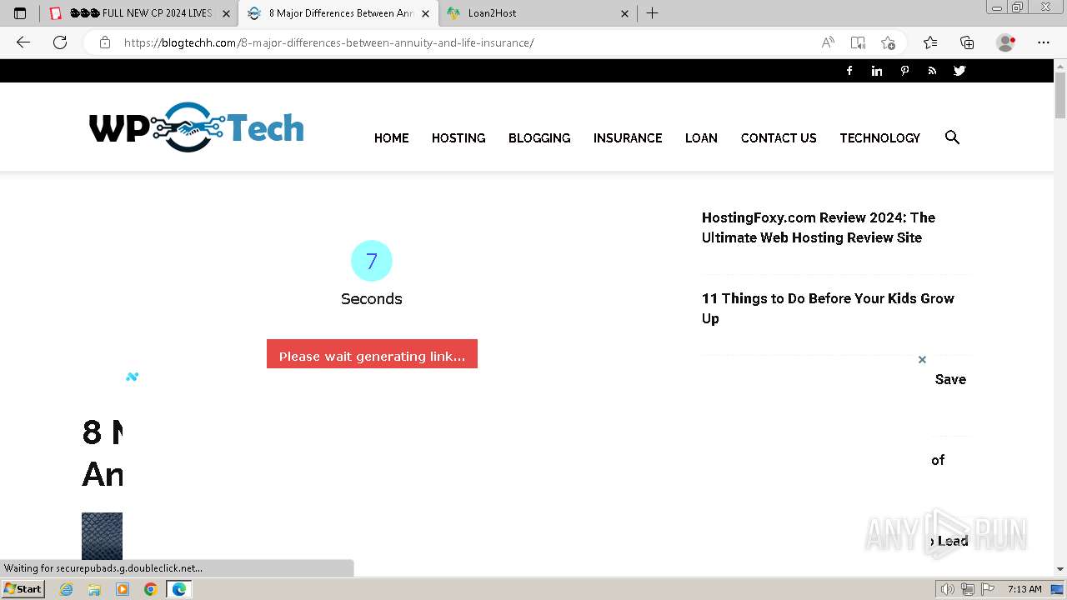Open the HOSTING menu item

click(458, 138)
